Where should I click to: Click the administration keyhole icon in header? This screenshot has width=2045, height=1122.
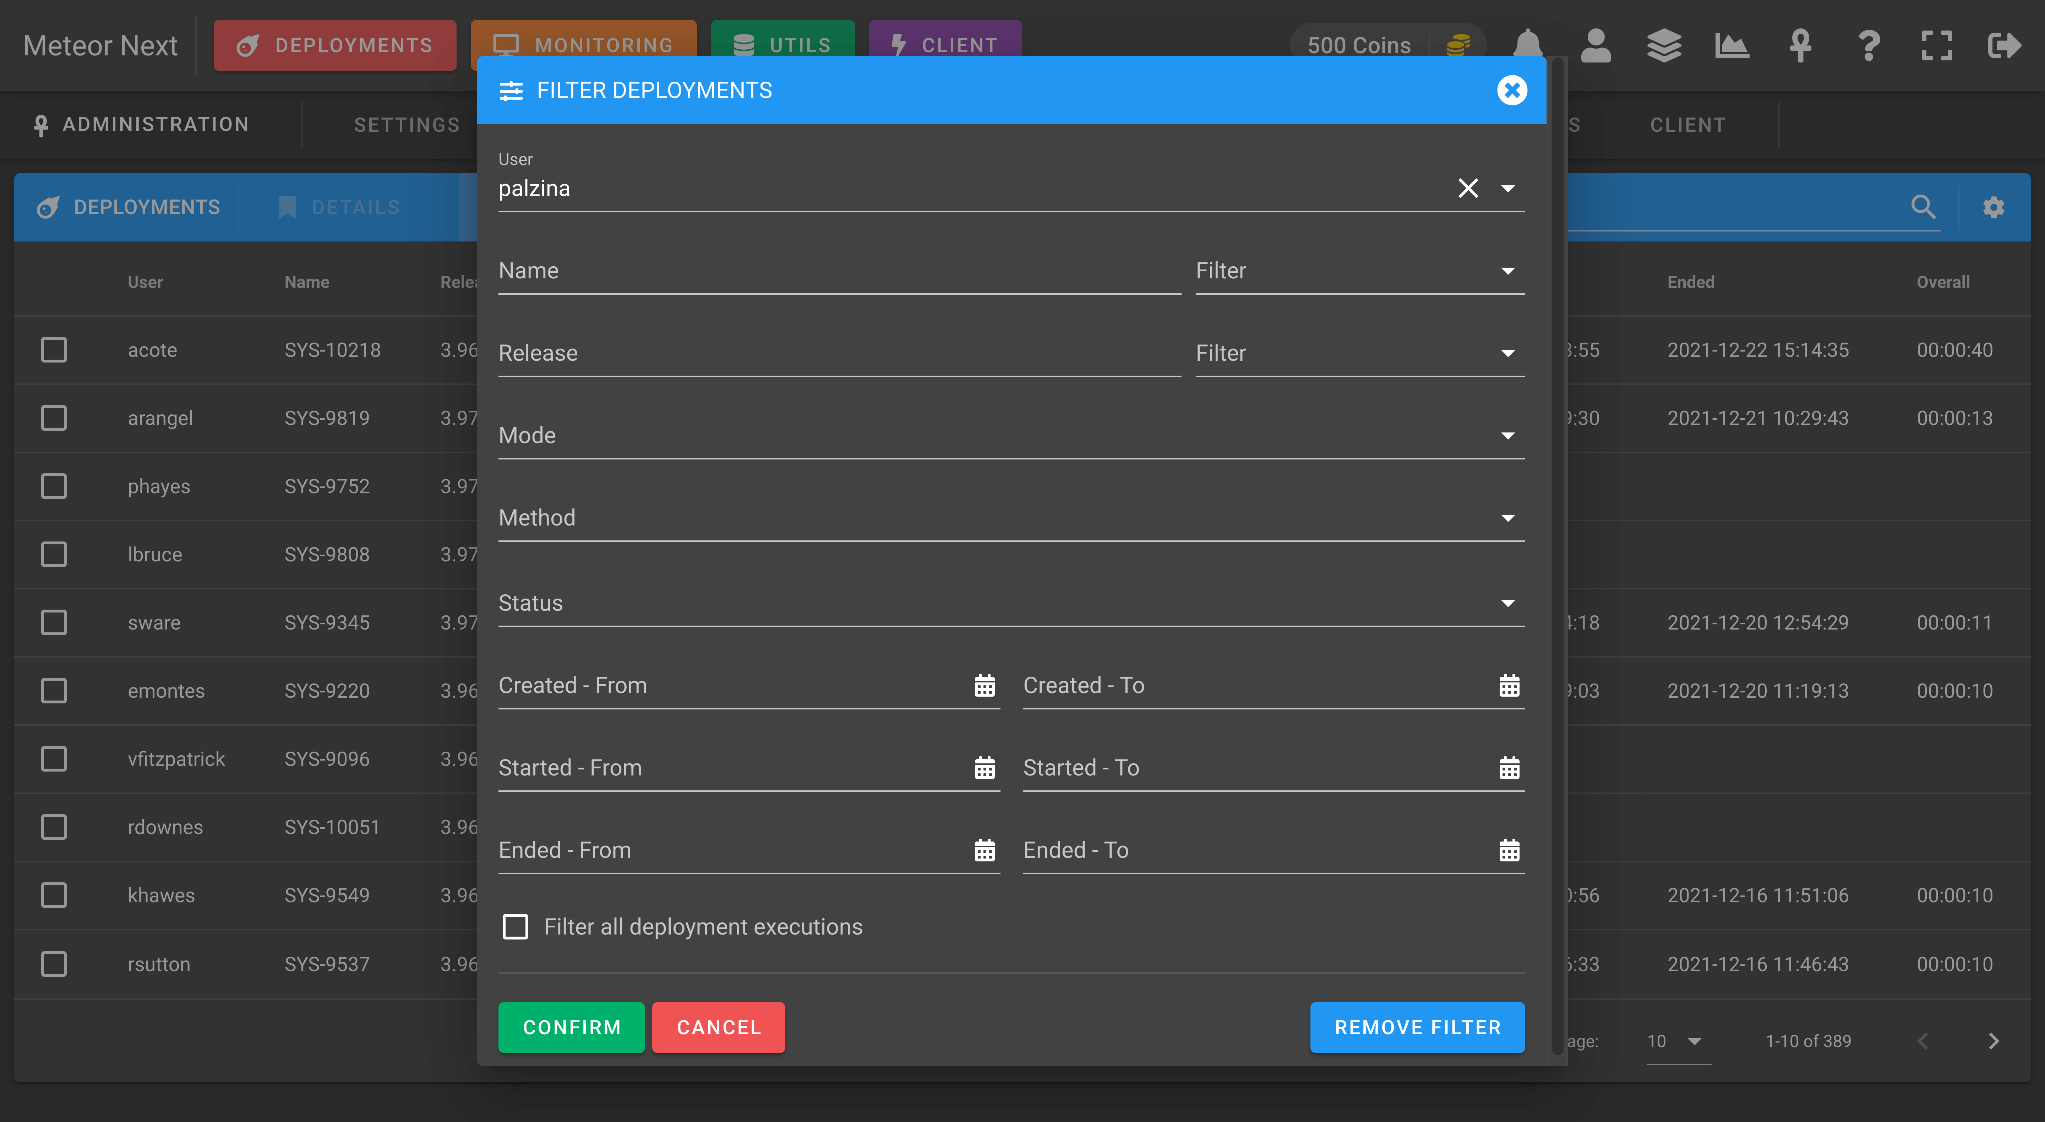(x=1800, y=45)
